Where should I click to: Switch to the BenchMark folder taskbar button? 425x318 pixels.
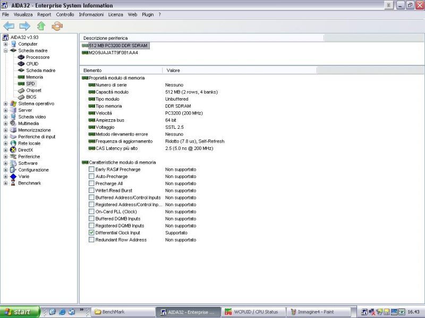click(x=123, y=312)
